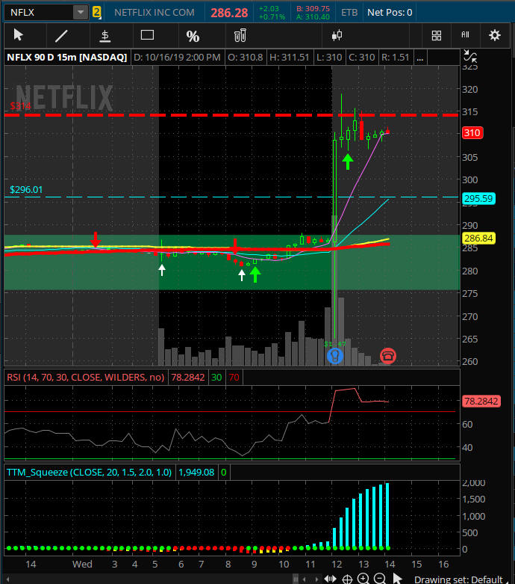Open the NFLX symbol dropdown
Viewport: 515px width, 584px height.
(80, 12)
